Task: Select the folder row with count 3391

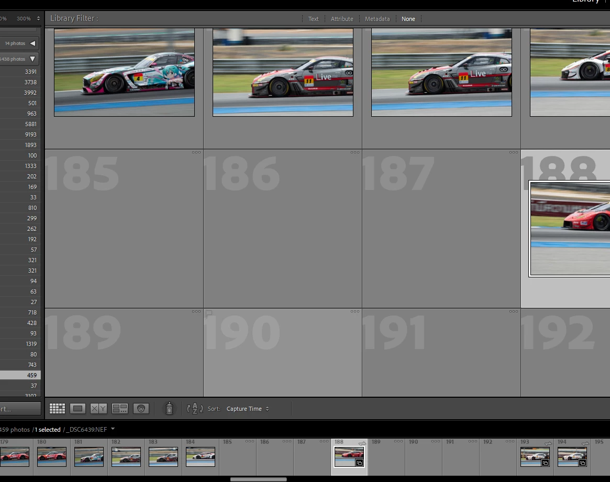Action: tap(20, 72)
